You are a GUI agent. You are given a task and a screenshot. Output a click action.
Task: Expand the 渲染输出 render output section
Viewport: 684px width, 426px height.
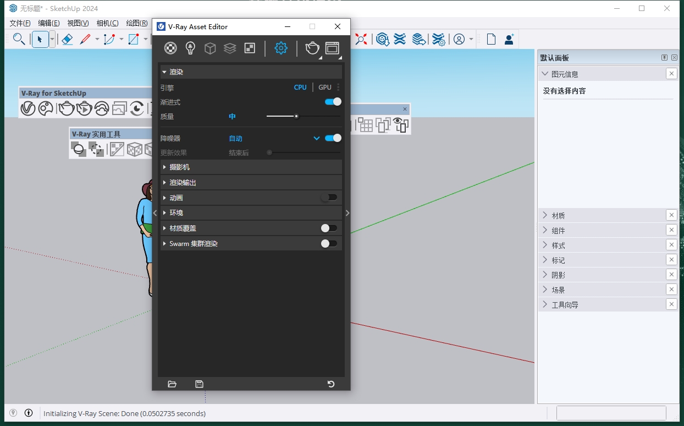pos(251,182)
